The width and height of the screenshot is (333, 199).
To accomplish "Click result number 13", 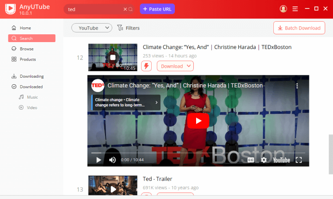I will click(80, 189).
